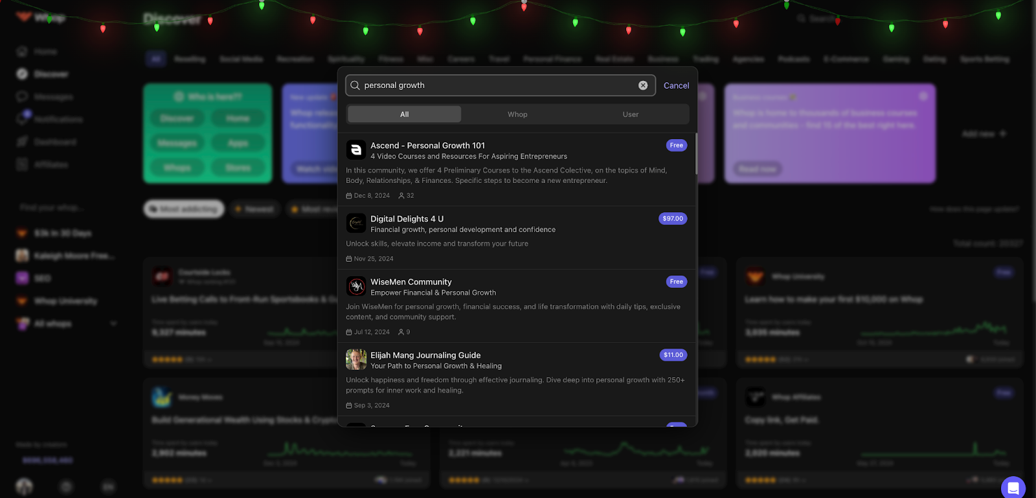Click the members icon showing 9
Screen dimensions: 1036x498
pyautogui.click(x=401, y=332)
